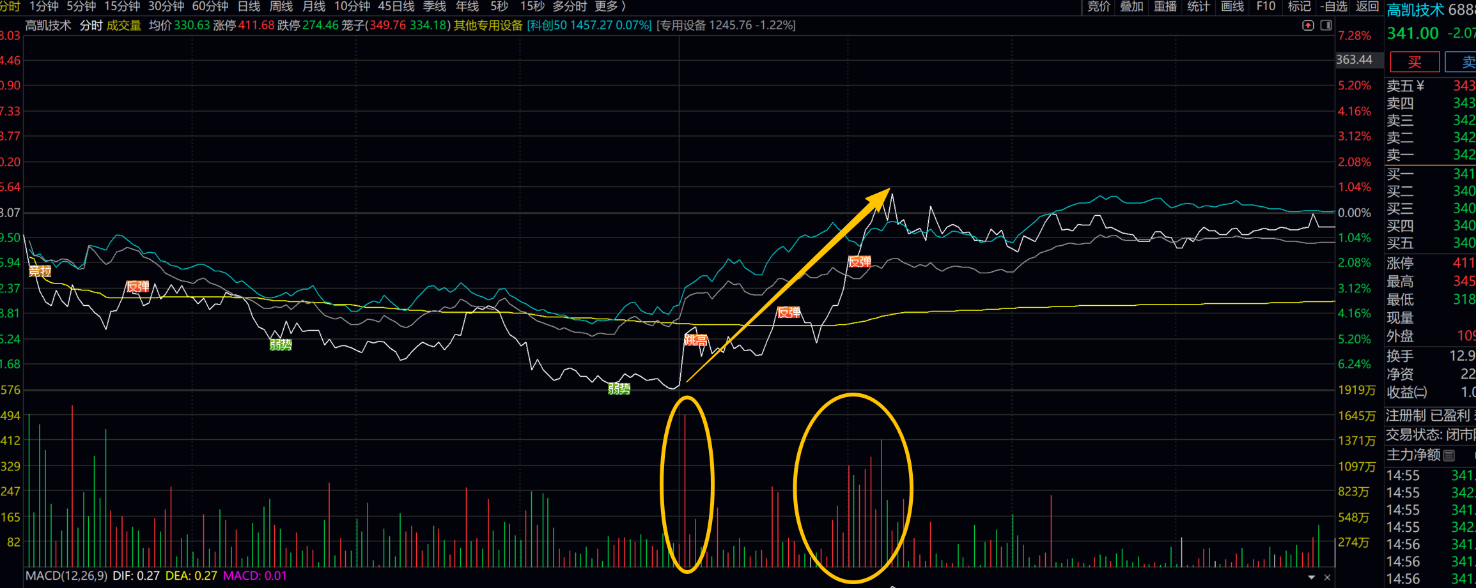Open the 60分钟 chart tab
The height and width of the screenshot is (588, 1476).
point(210,6)
